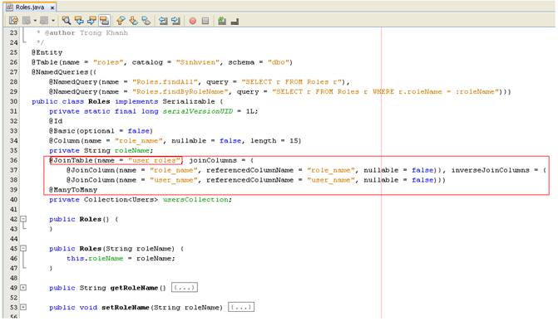Viewport: 558px width, 321px height.
Task: Click the "dbo" schema string
Action: (279, 62)
